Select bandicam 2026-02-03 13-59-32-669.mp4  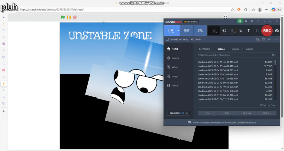coord(235,83)
